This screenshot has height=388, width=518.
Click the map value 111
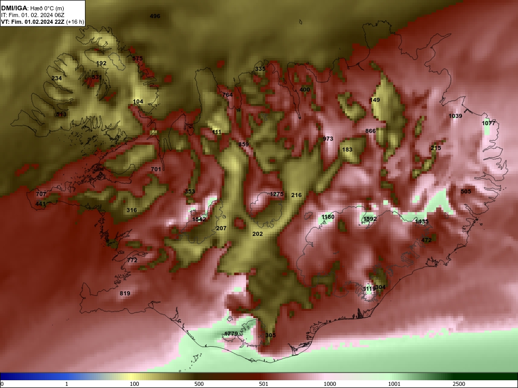[x=217, y=132]
